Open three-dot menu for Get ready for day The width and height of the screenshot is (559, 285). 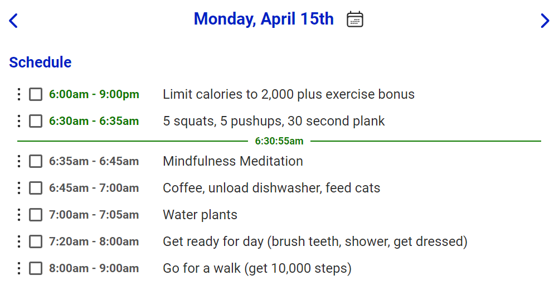[x=19, y=241]
